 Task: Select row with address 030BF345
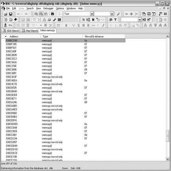pos(65,44)
